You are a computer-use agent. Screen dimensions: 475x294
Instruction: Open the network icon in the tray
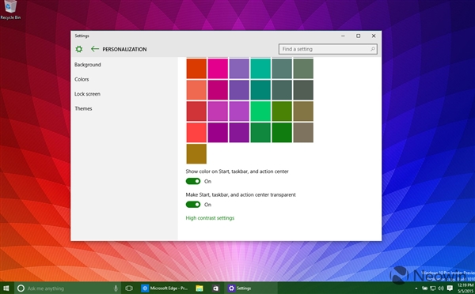[x=433, y=288]
